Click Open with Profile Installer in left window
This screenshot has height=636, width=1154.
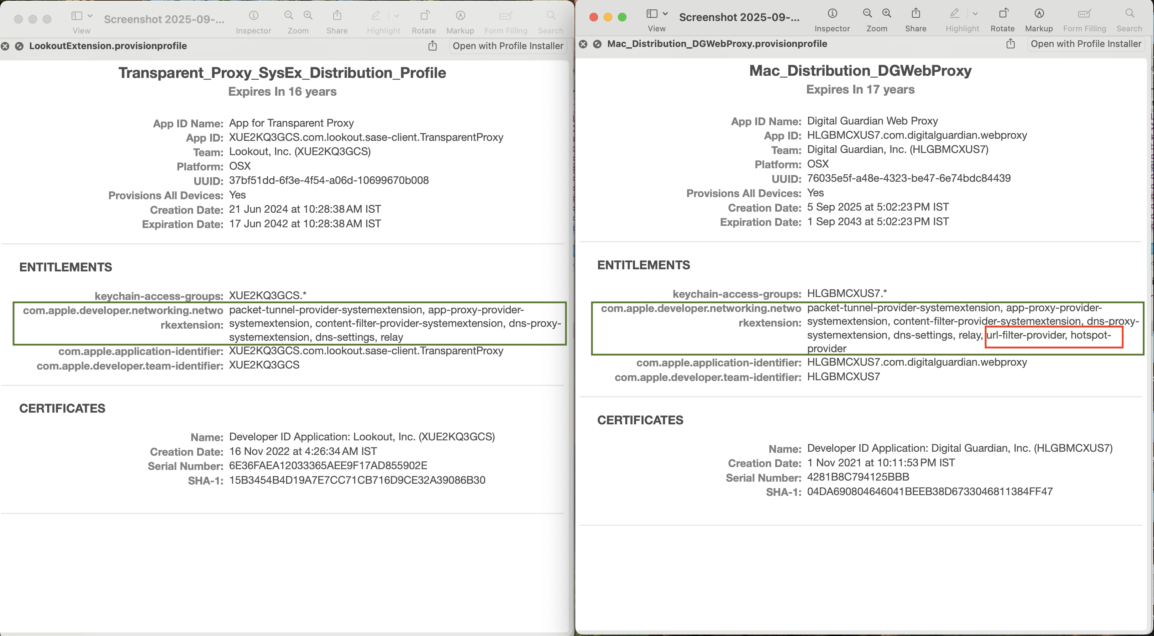[x=508, y=46]
